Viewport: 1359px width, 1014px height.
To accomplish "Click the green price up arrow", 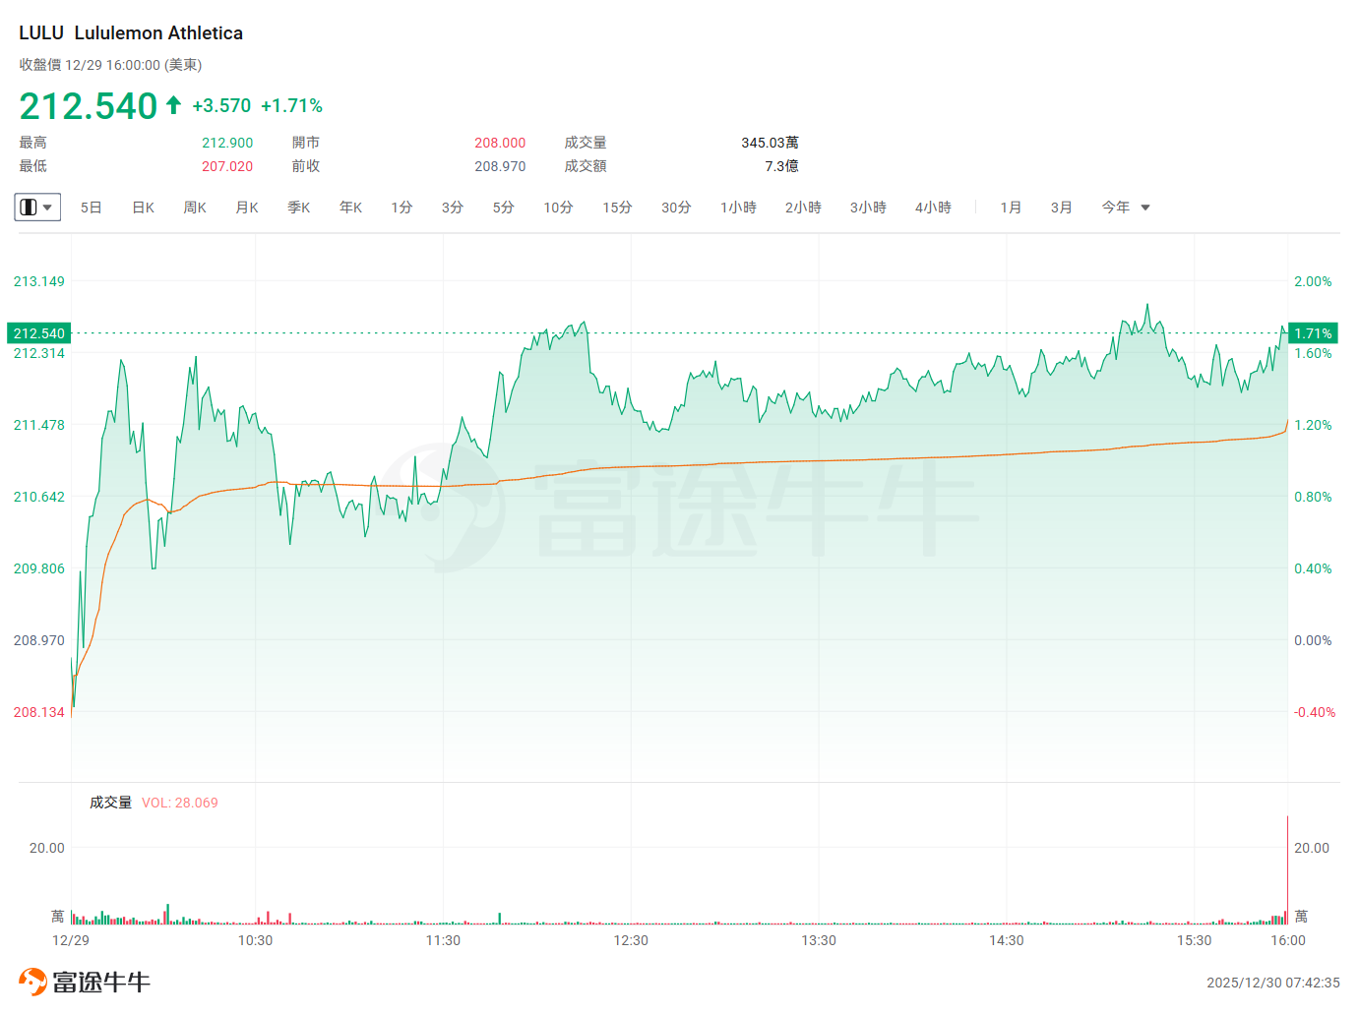I will (x=174, y=105).
